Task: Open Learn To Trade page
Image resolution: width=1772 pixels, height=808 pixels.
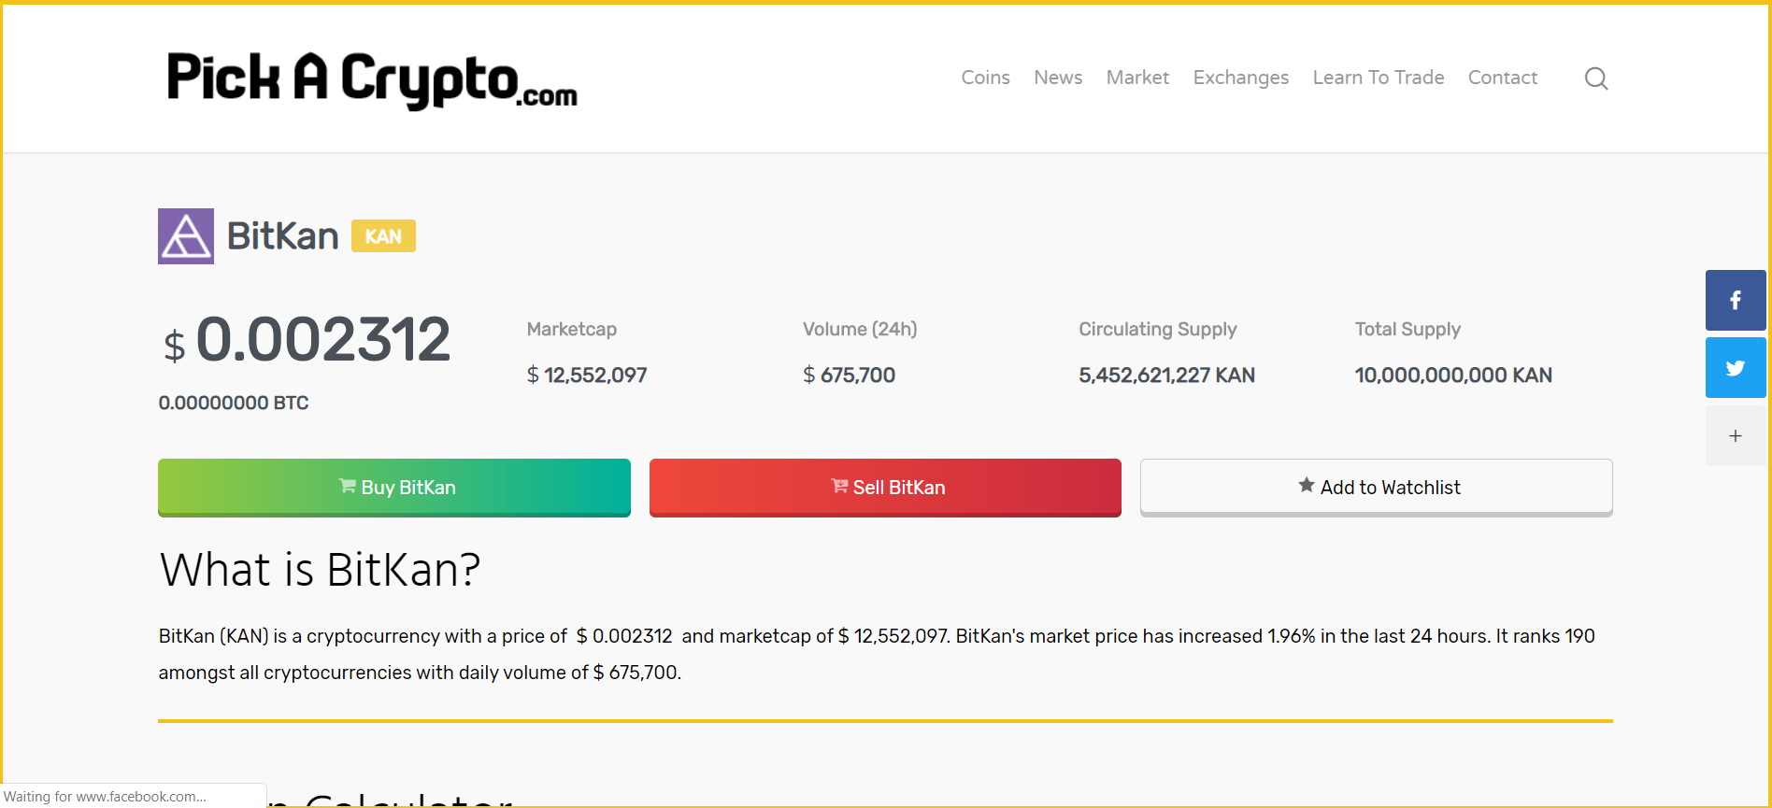Action: tap(1379, 78)
